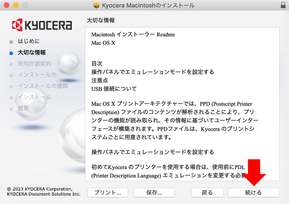Close the installer window with red button
Viewport: 289px width, 204px height.
point(7,5)
